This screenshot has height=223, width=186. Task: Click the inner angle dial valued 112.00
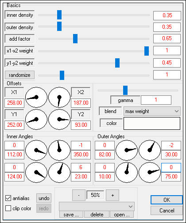pyautogui.click(x=36, y=150)
